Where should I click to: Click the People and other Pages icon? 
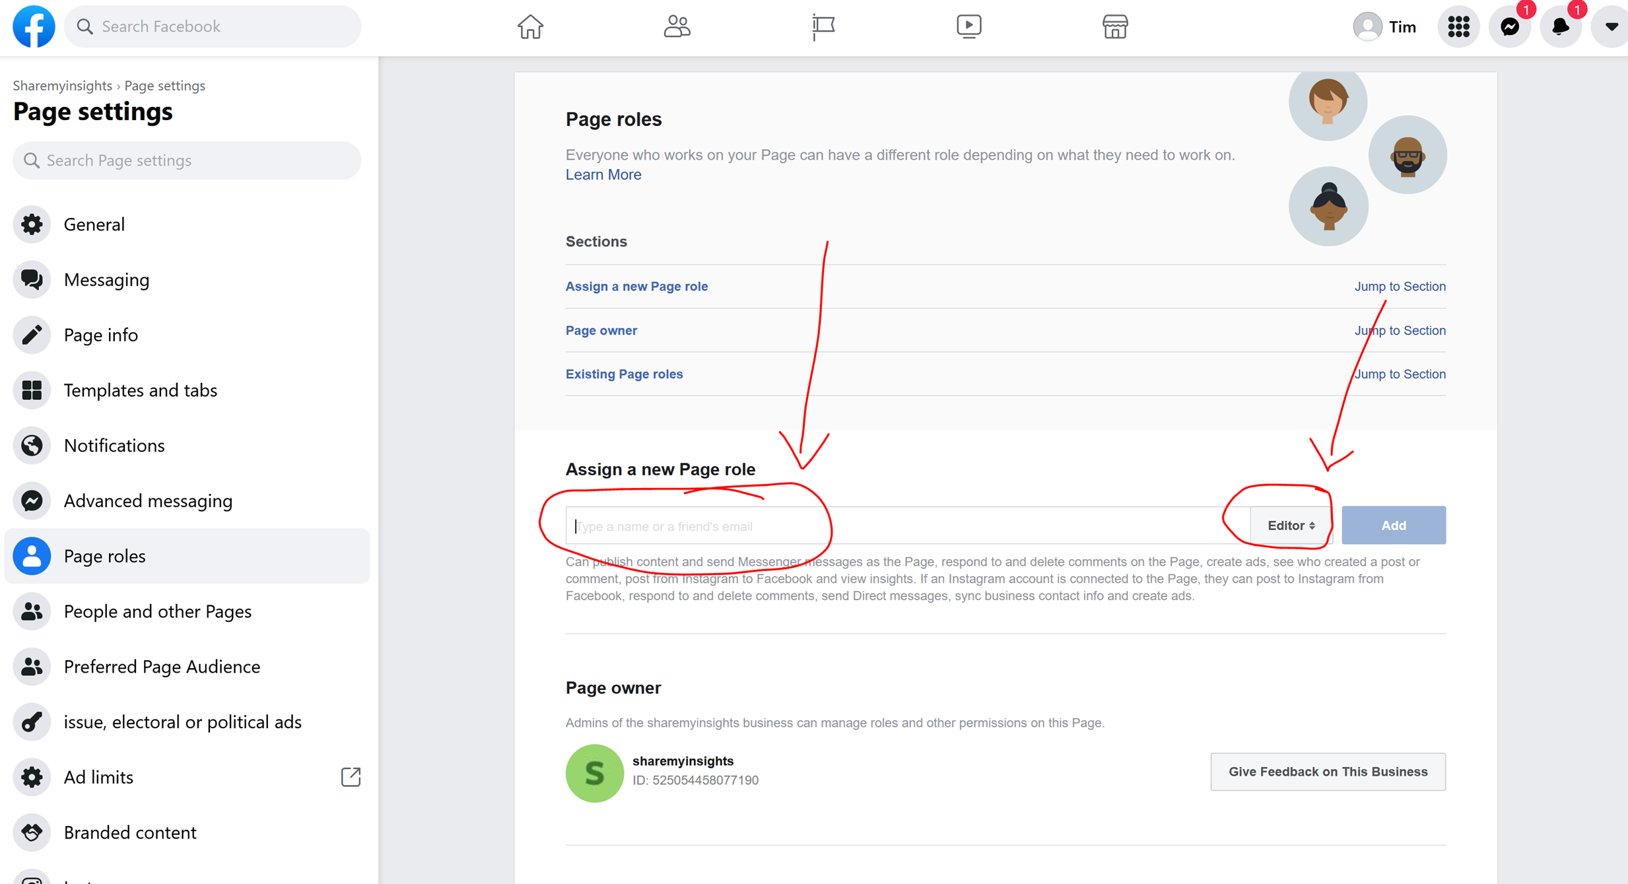coord(32,611)
